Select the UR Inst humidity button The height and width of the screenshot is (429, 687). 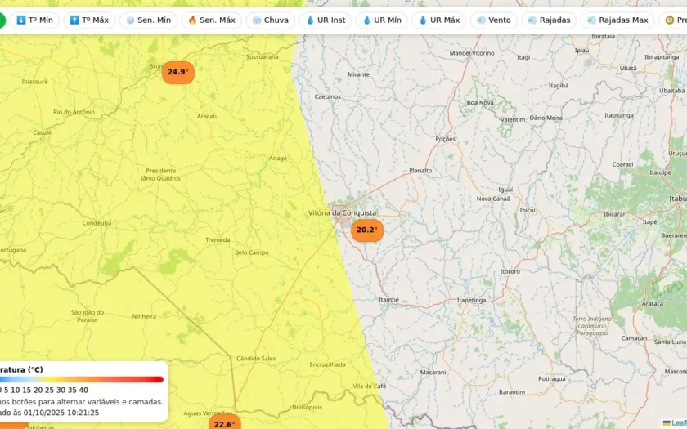(x=326, y=20)
